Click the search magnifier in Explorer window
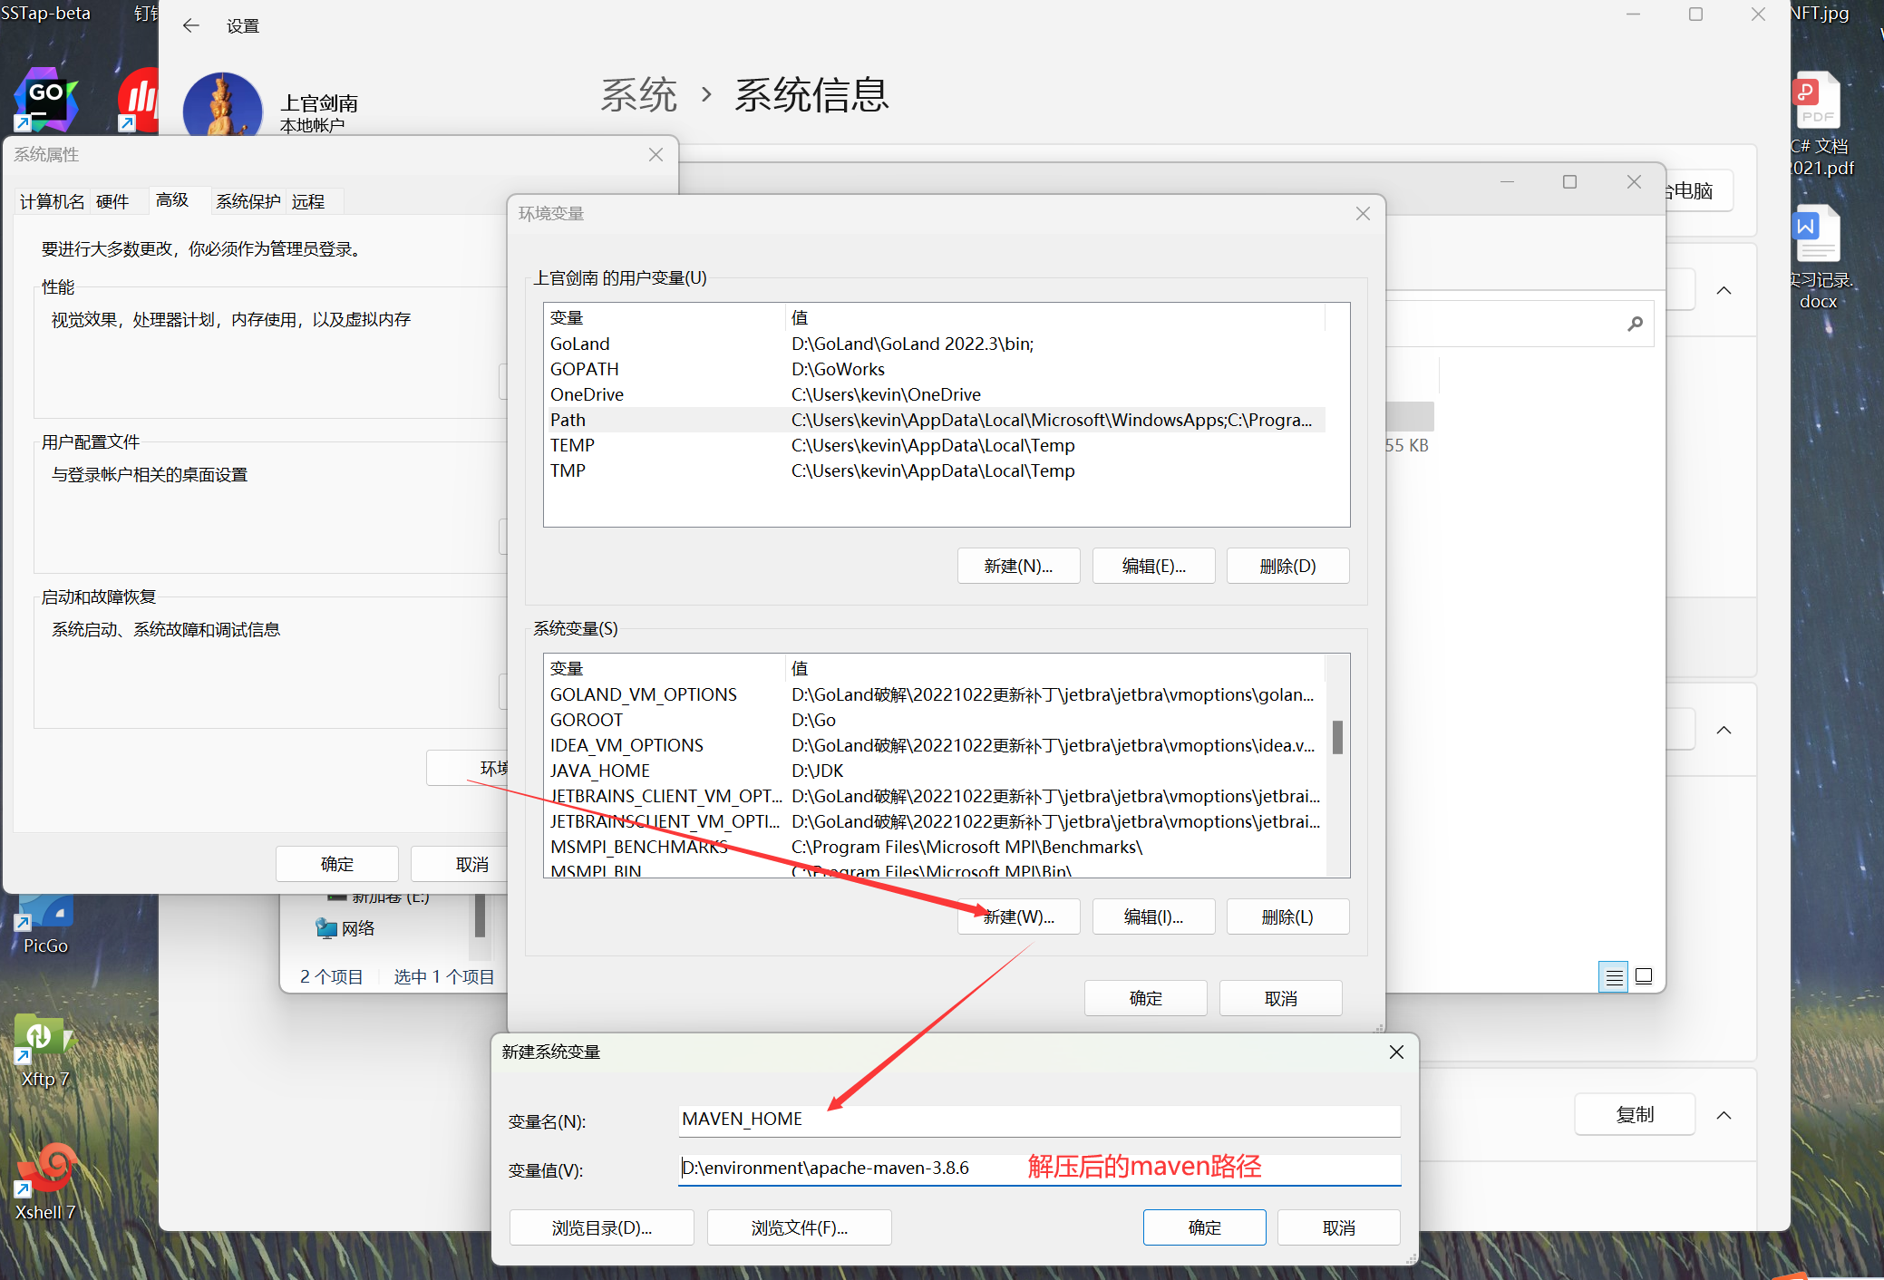 [1635, 324]
